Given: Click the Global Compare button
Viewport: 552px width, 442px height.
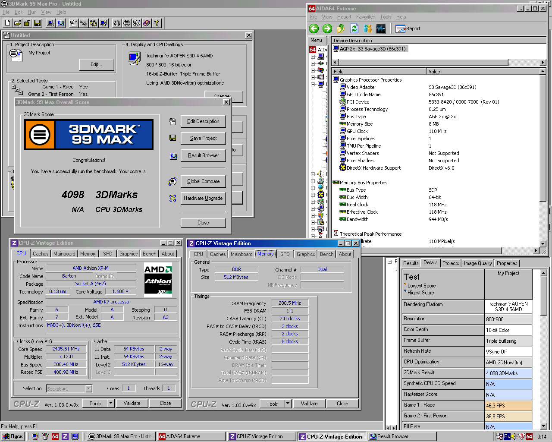Looking at the screenshot, I should [x=203, y=181].
